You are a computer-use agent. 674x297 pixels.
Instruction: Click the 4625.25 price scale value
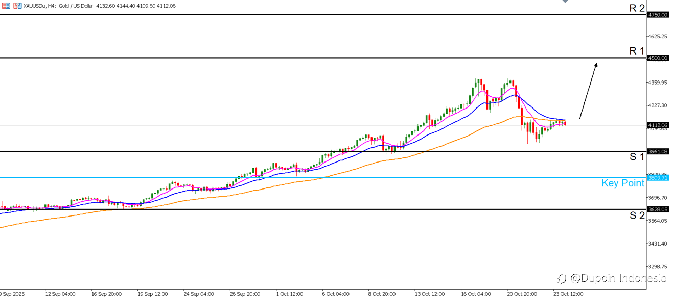click(x=658, y=37)
